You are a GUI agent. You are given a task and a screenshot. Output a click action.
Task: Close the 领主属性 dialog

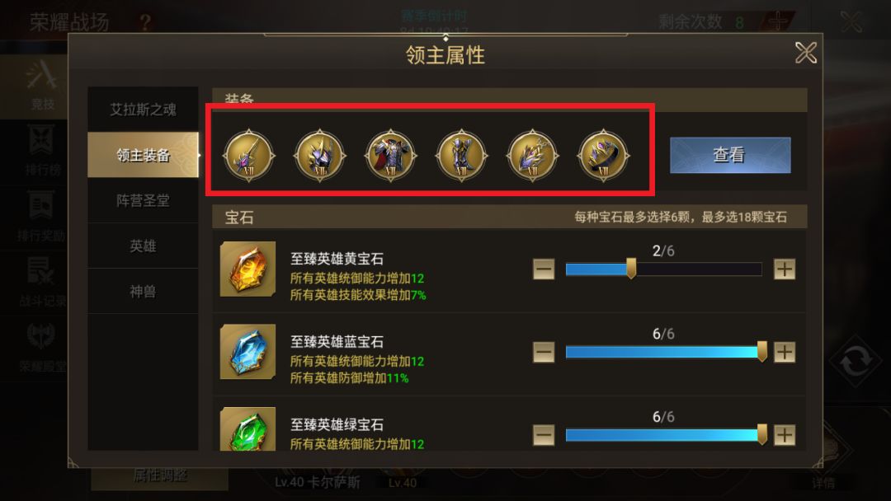[x=806, y=53]
